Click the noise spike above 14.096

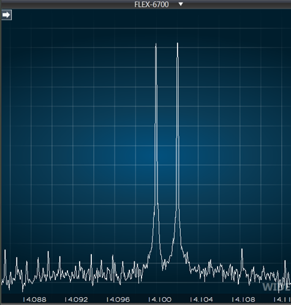[x=113, y=256]
